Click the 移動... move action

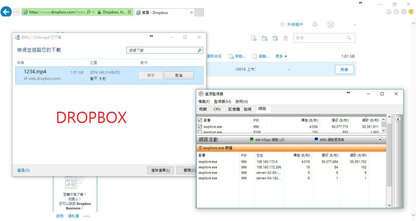237,56
